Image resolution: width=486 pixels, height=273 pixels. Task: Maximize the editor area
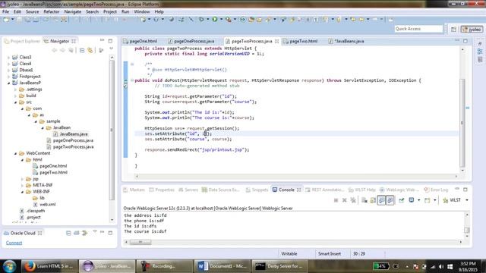pyautogui.click(x=465, y=41)
